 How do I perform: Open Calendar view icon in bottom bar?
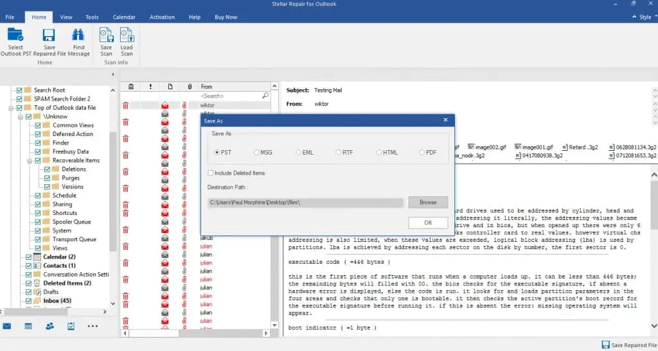pyautogui.click(x=28, y=326)
